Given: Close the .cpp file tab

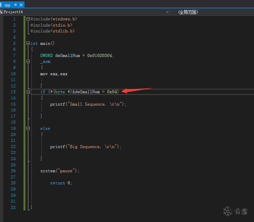Looking at the screenshot, I should [21, 5].
